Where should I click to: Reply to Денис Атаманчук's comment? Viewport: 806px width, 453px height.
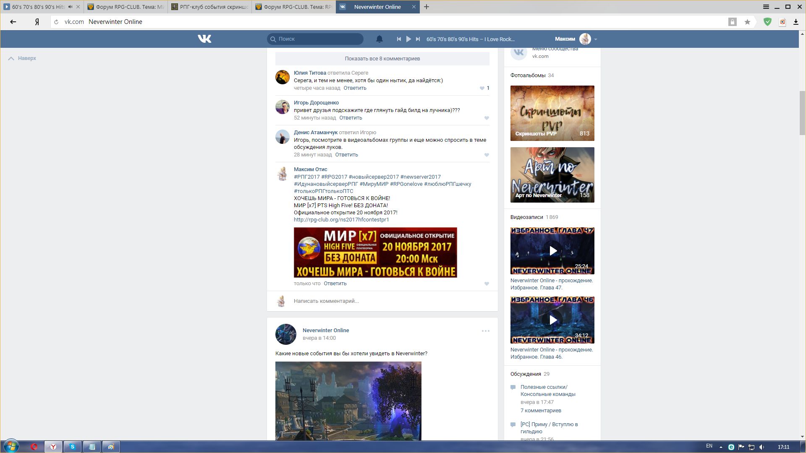346,155
